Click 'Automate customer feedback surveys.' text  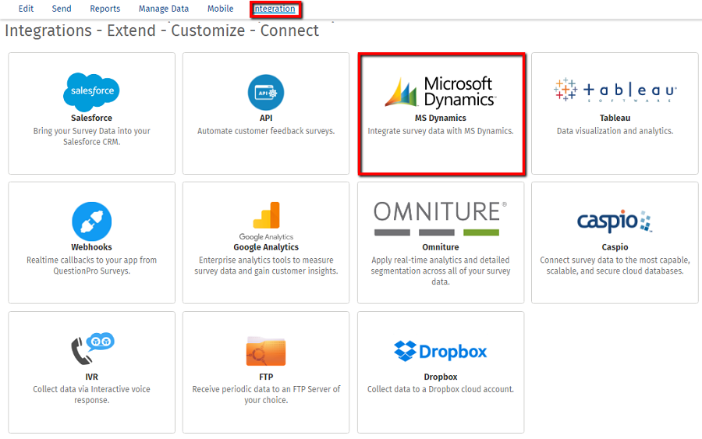(x=266, y=131)
